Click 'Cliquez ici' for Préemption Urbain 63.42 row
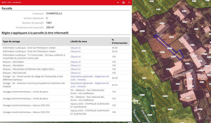The width and height of the screenshot is (211, 123). coord(75,52)
